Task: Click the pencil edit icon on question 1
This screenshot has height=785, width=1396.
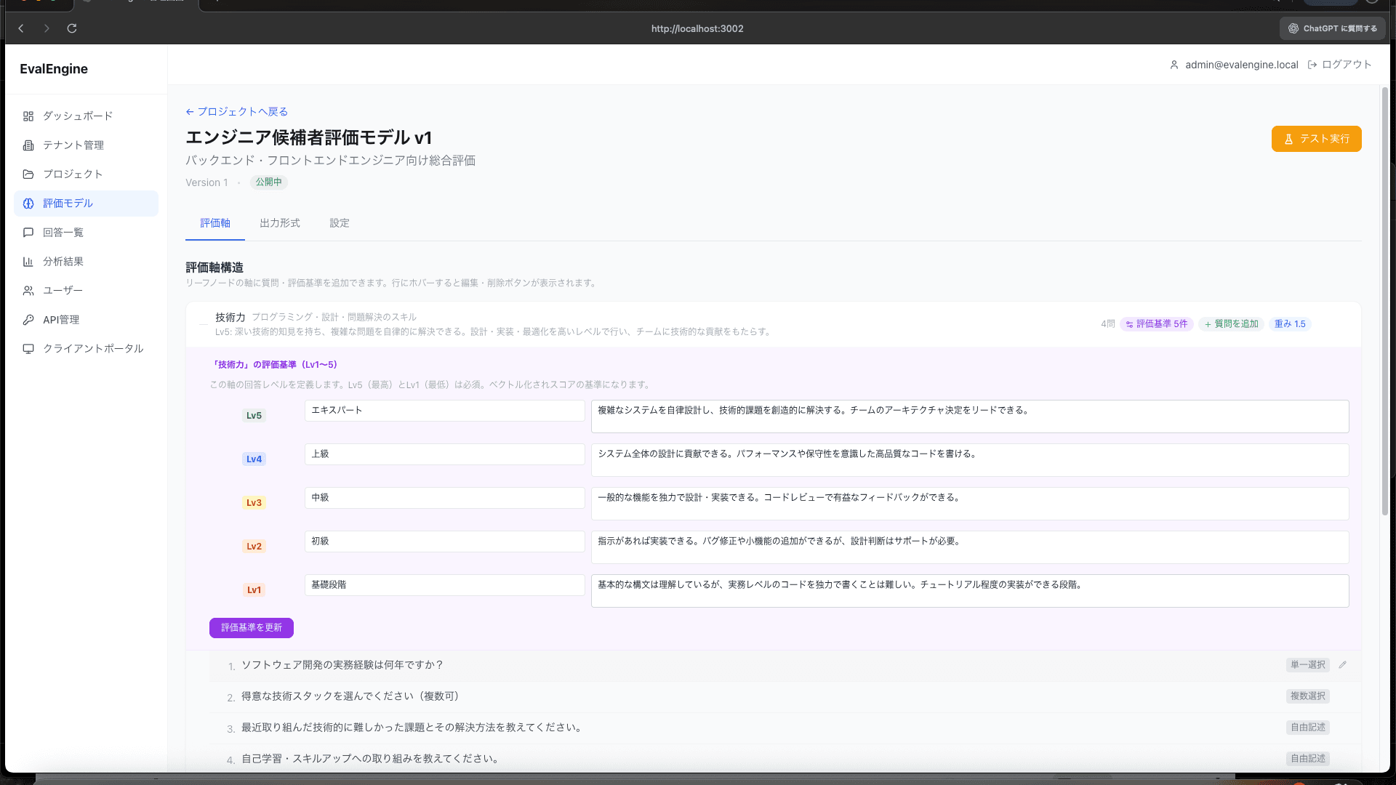Action: pyautogui.click(x=1343, y=665)
